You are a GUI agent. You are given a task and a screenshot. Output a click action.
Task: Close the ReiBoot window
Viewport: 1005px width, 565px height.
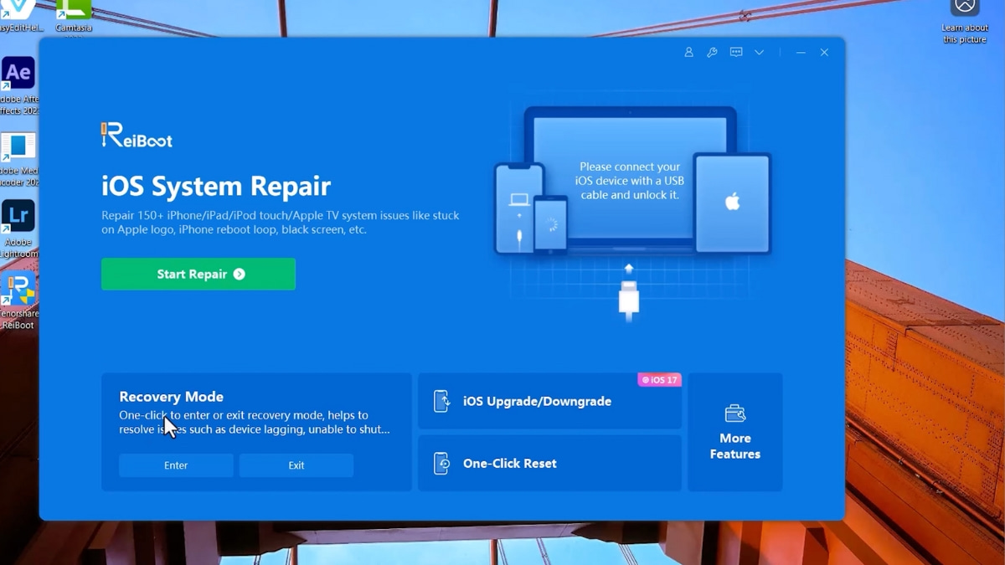[824, 52]
